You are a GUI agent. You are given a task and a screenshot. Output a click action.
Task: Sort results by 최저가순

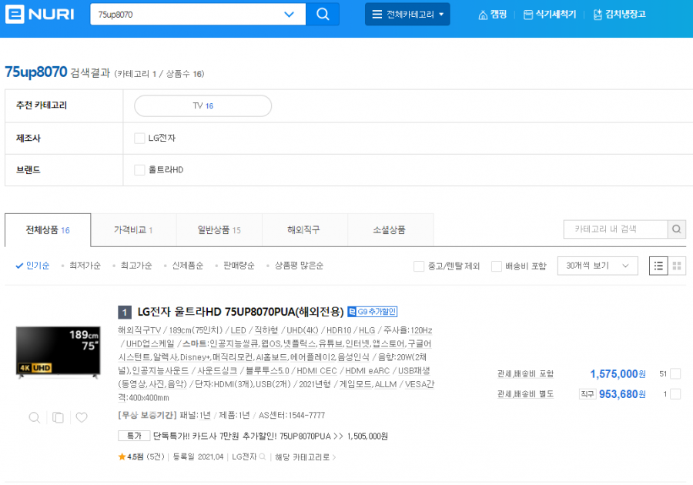tap(85, 266)
